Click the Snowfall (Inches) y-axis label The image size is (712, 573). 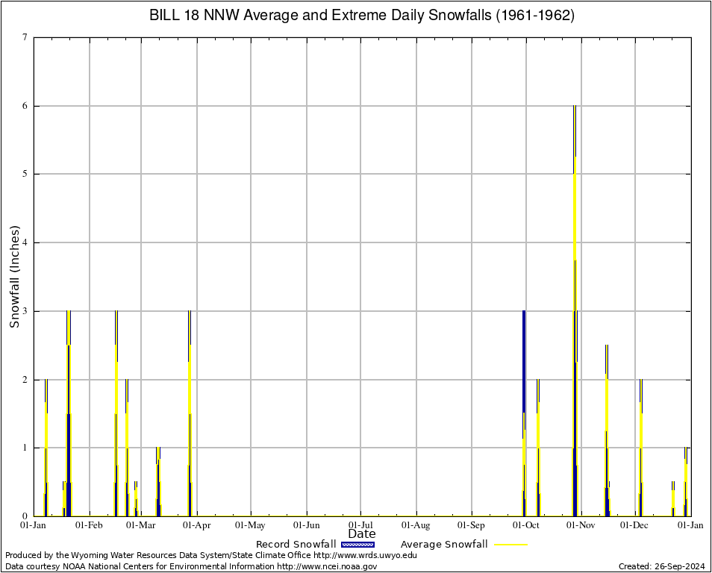(x=14, y=276)
